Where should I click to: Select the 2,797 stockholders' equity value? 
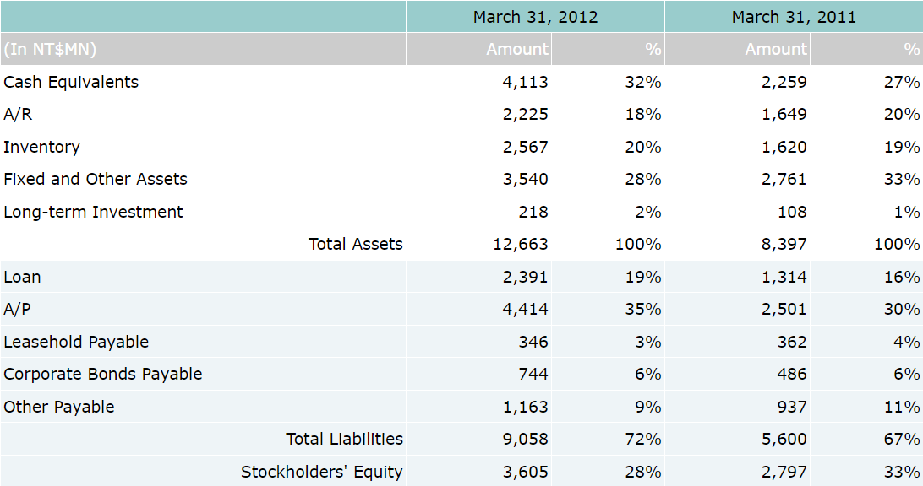(x=784, y=472)
